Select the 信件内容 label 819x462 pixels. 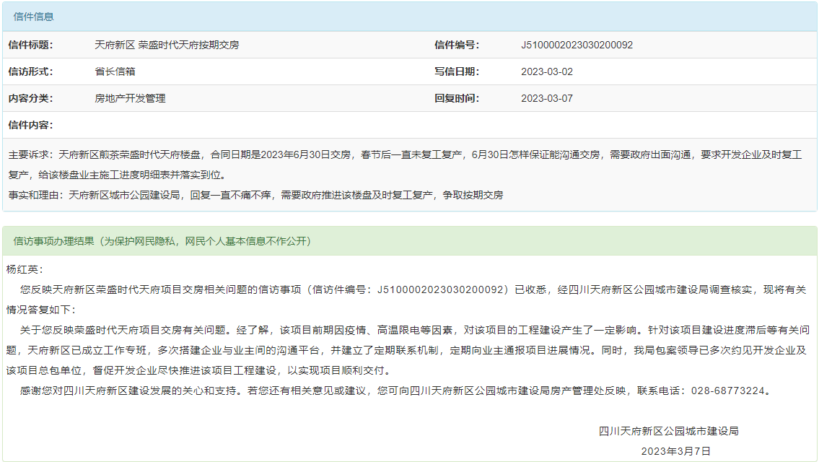[x=30, y=125]
